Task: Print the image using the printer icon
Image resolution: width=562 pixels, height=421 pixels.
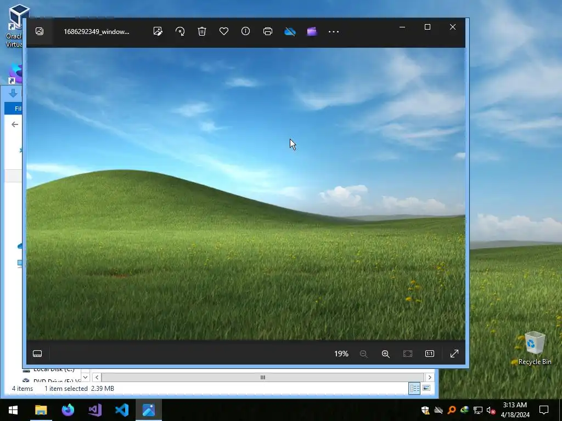Action: (268, 31)
